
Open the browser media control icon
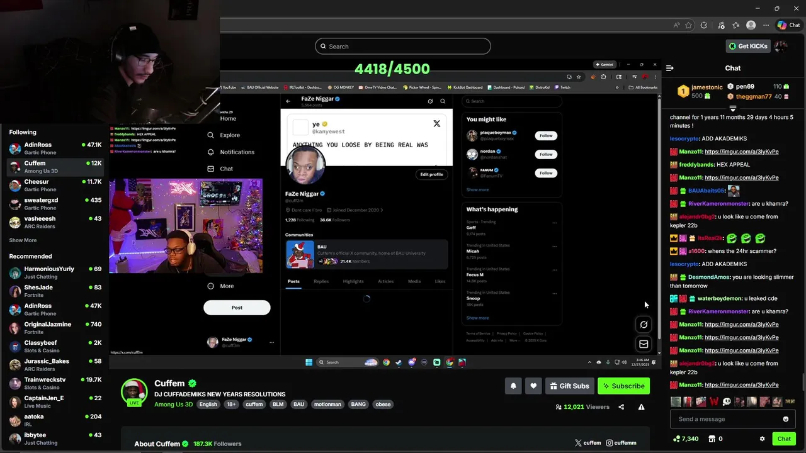(x=721, y=25)
